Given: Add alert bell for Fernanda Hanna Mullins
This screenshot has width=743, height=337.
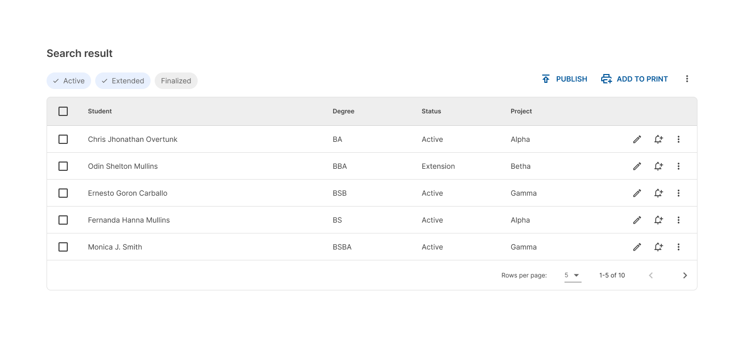Looking at the screenshot, I should [658, 220].
